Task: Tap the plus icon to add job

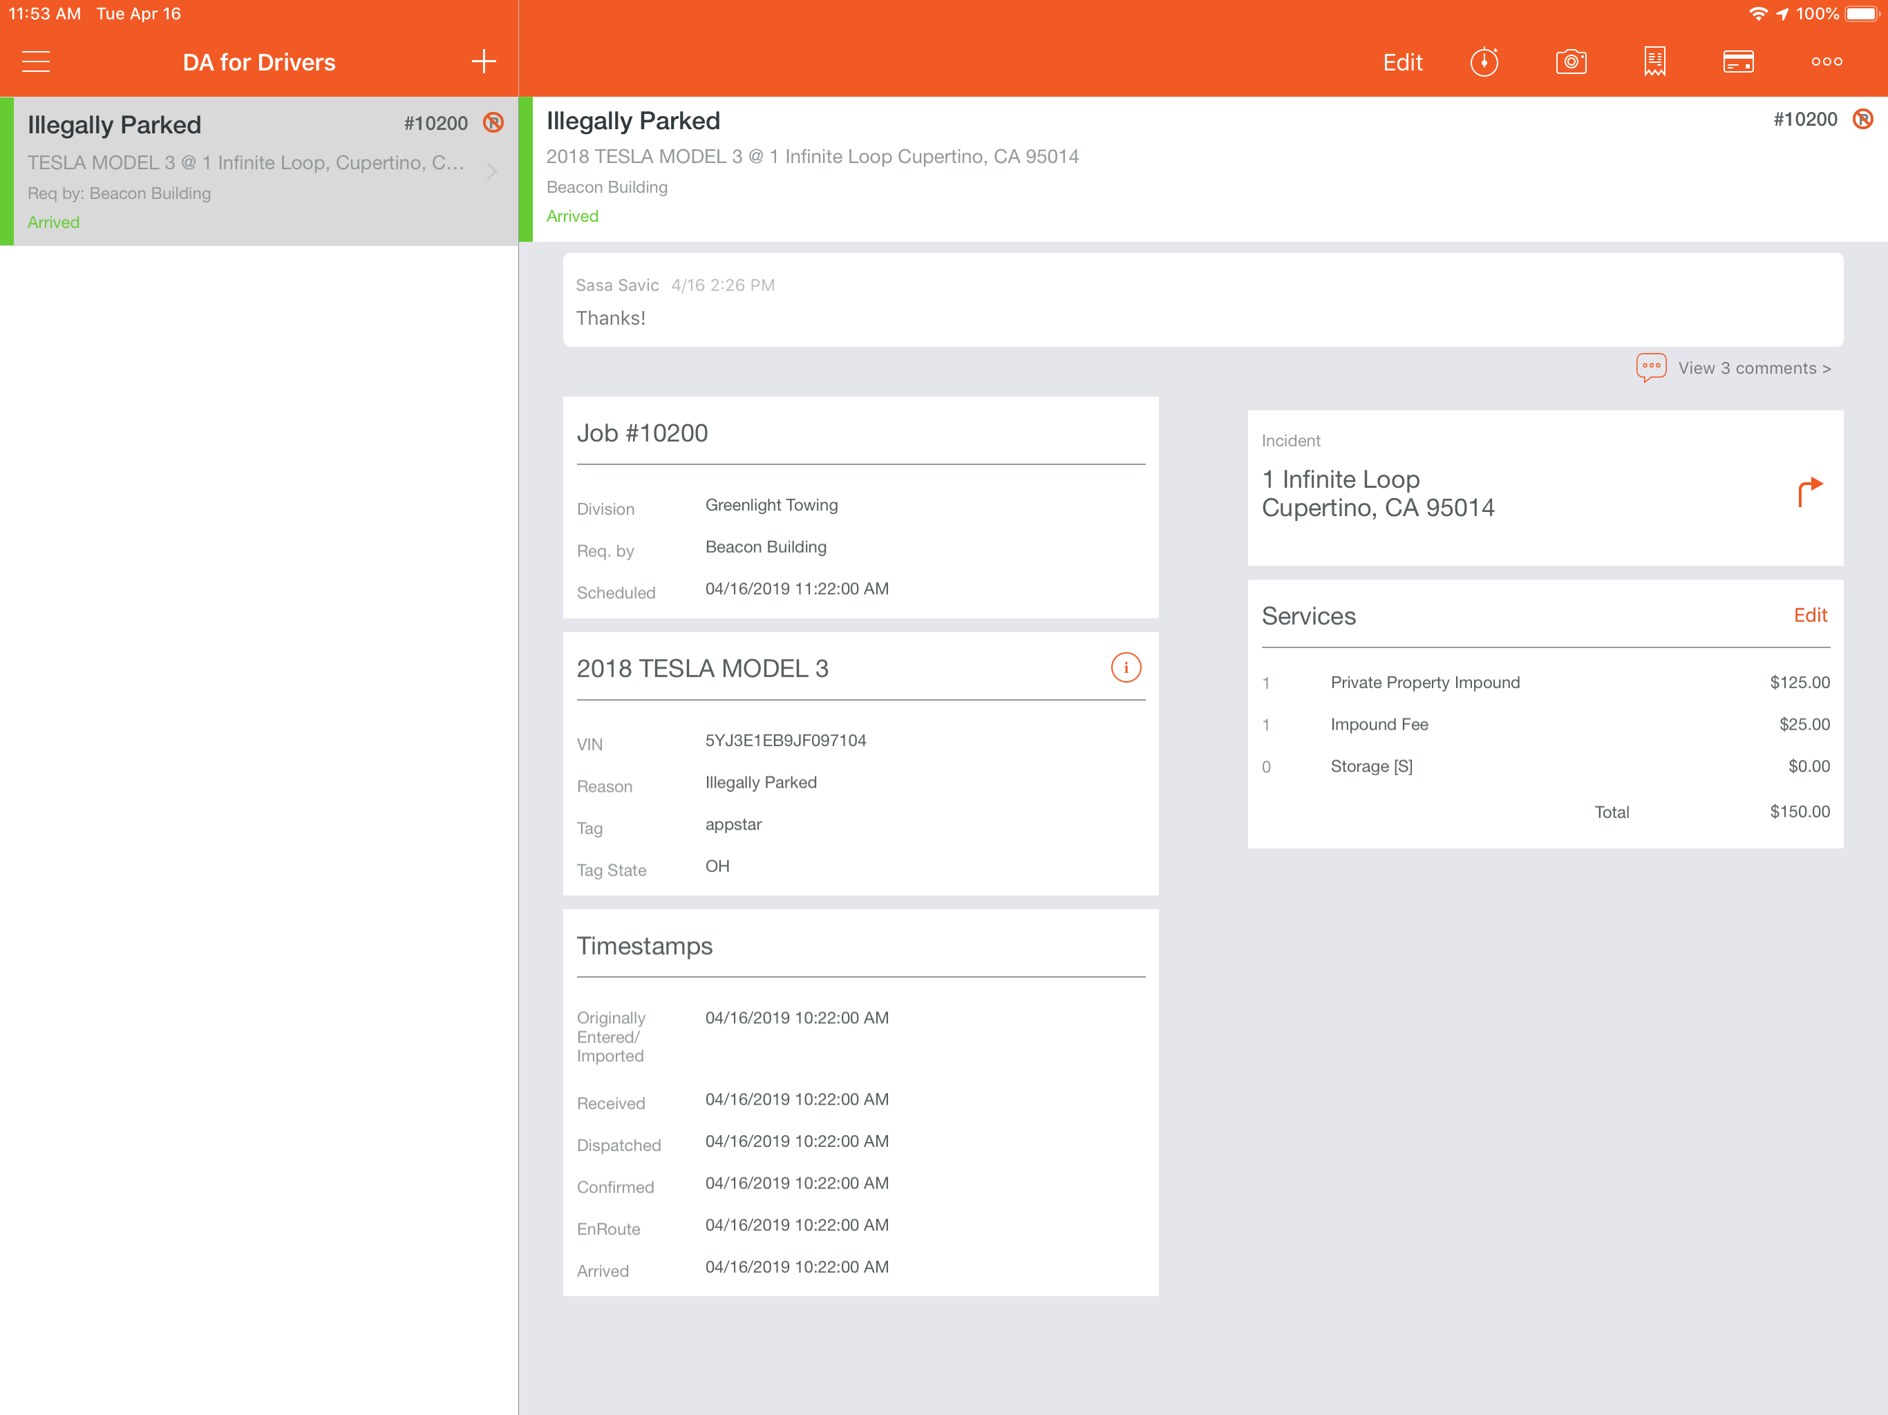Action: (483, 61)
